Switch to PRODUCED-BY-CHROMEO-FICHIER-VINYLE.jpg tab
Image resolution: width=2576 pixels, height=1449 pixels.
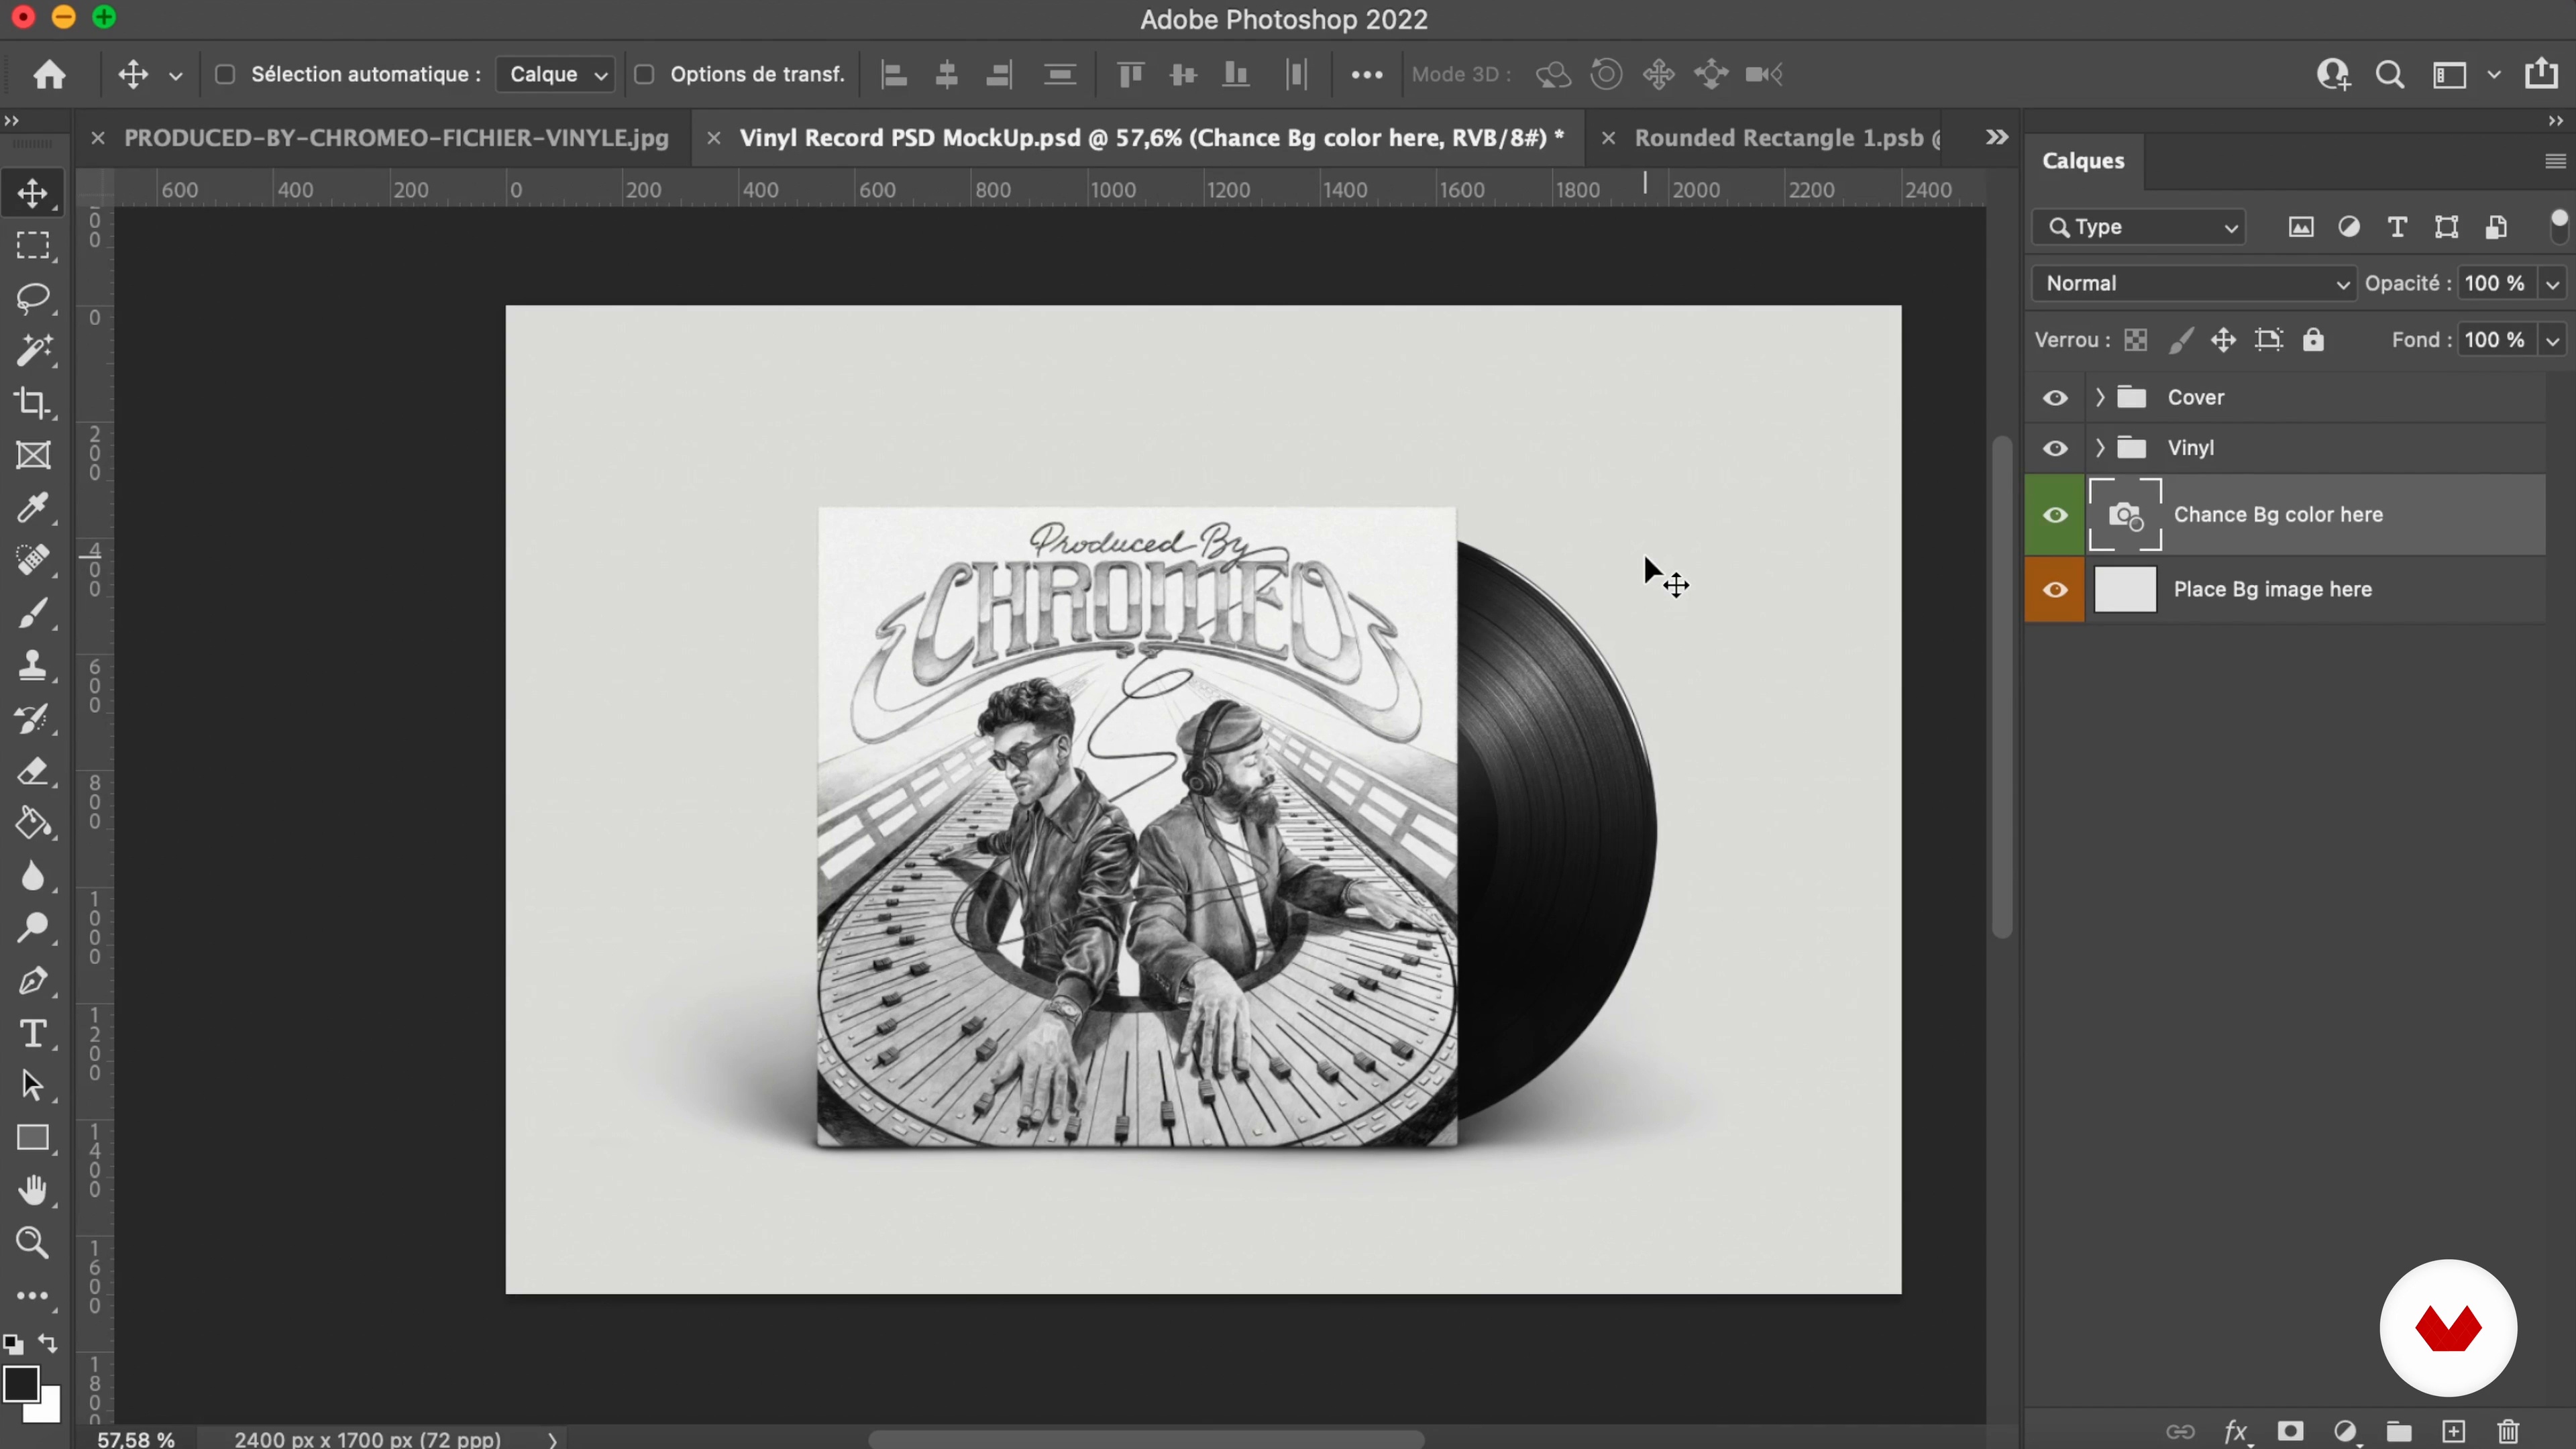[396, 138]
